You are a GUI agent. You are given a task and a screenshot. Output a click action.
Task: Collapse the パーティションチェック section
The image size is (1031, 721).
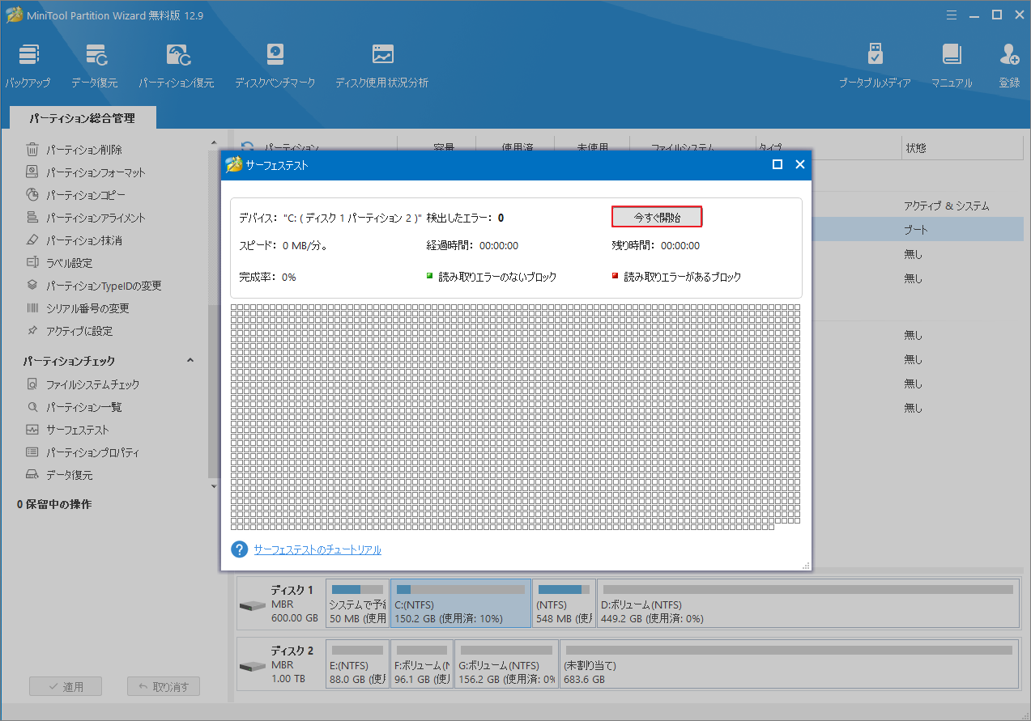(190, 361)
